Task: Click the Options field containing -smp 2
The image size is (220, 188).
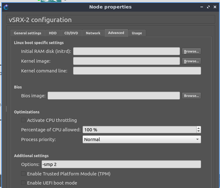Action: [121, 164]
